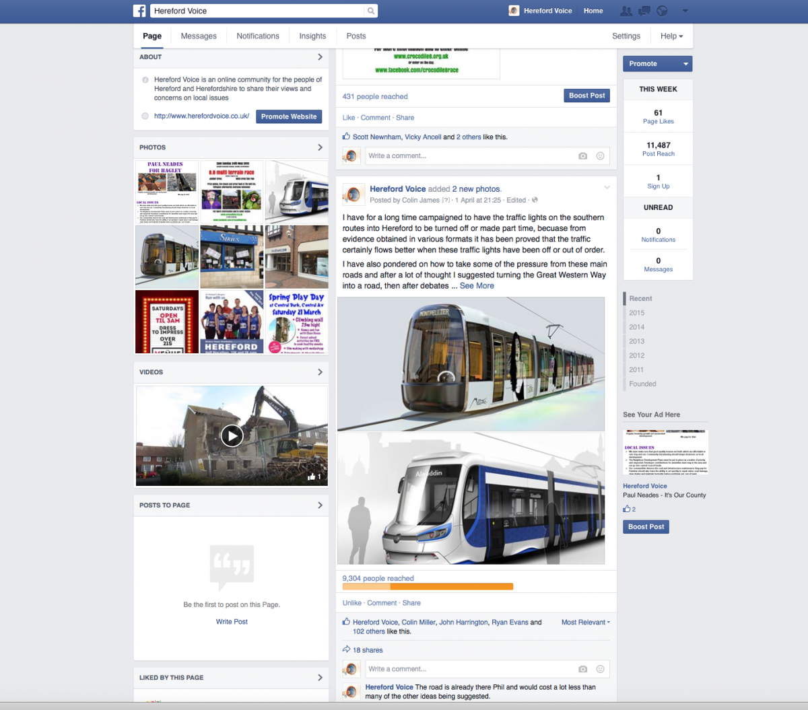Image resolution: width=808 pixels, height=710 pixels.
Task: Click Share on the tram post
Action: coord(411,603)
